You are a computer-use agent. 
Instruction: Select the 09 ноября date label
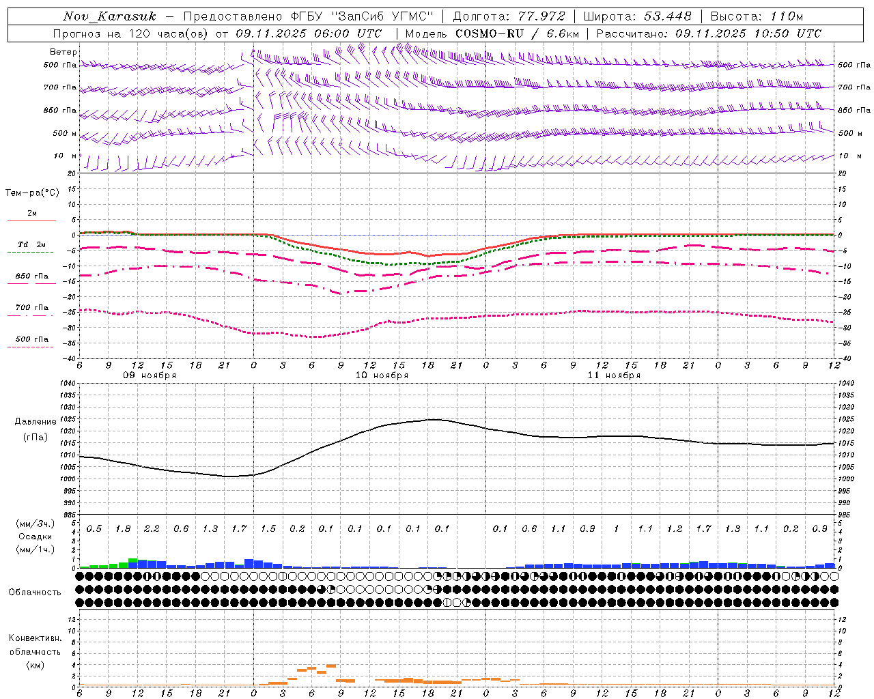point(150,375)
